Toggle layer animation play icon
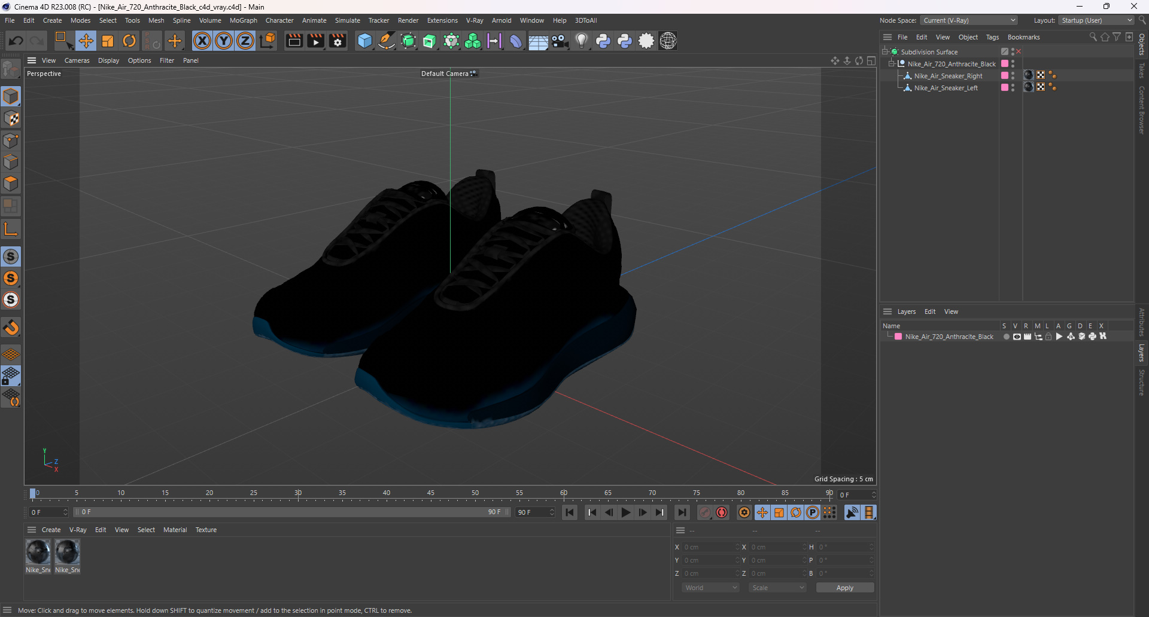The height and width of the screenshot is (617, 1149). pyautogui.click(x=1059, y=337)
